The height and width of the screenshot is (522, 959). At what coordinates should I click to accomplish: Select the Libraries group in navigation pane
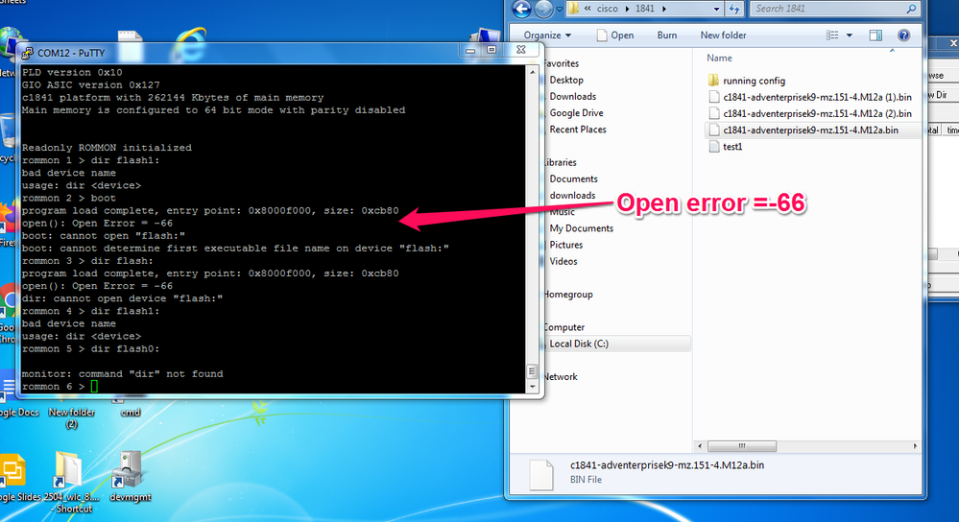point(560,162)
